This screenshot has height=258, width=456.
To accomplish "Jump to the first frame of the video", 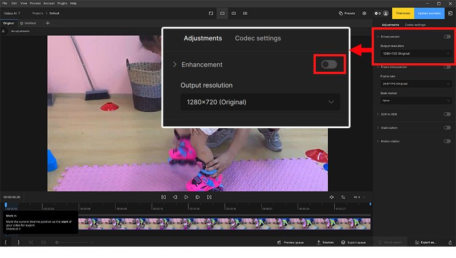I will [x=164, y=197].
